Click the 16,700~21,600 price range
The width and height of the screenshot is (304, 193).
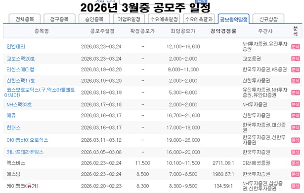pyautogui.click(x=183, y=115)
